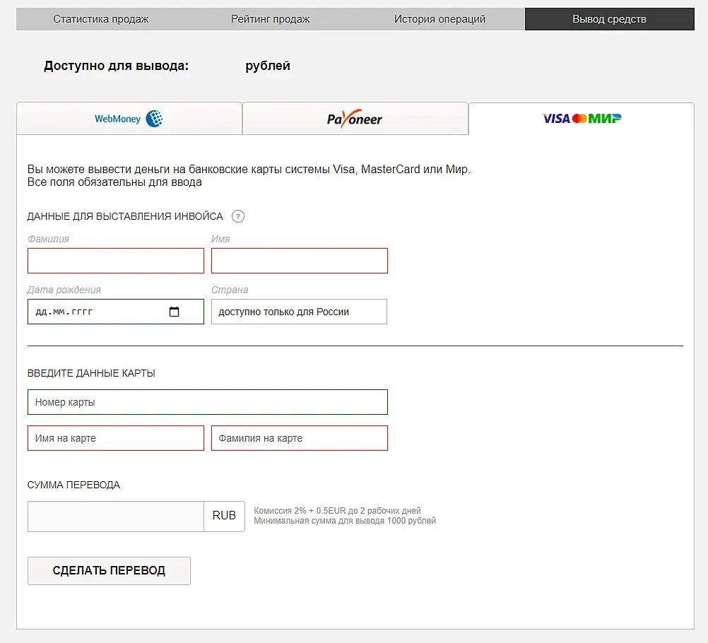The width and height of the screenshot is (708, 643).
Task: Click the transfer amount input field
Action: pyautogui.click(x=116, y=517)
